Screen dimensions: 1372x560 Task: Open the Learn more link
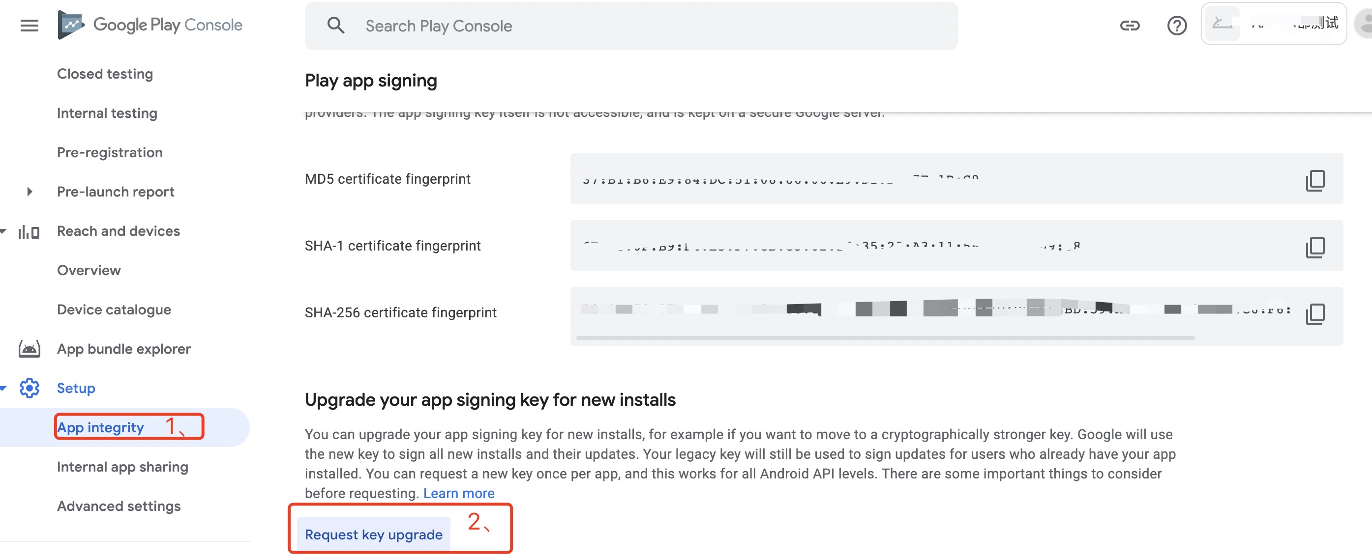[x=459, y=494]
